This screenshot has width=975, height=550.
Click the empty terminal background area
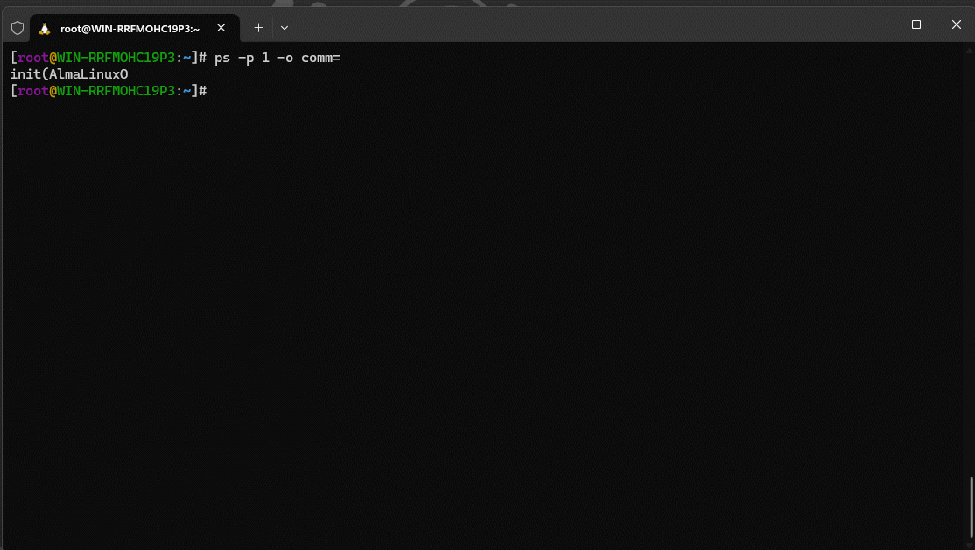(481, 306)
